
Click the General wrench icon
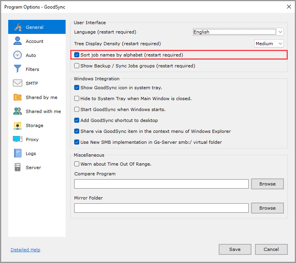pyautogui.click(x=18, y=27)
